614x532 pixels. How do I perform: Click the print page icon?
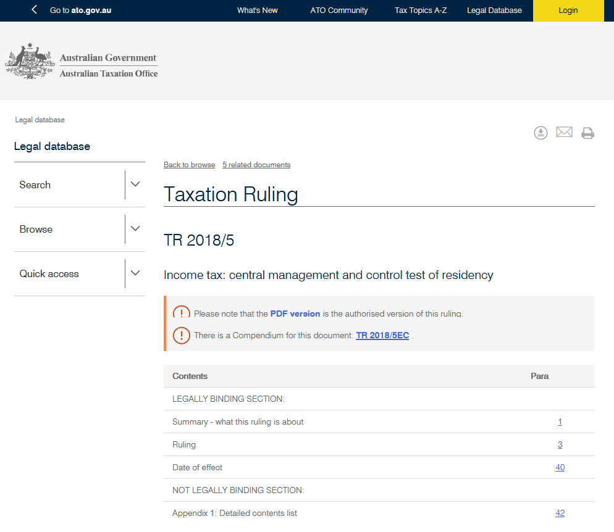point(587,133)
